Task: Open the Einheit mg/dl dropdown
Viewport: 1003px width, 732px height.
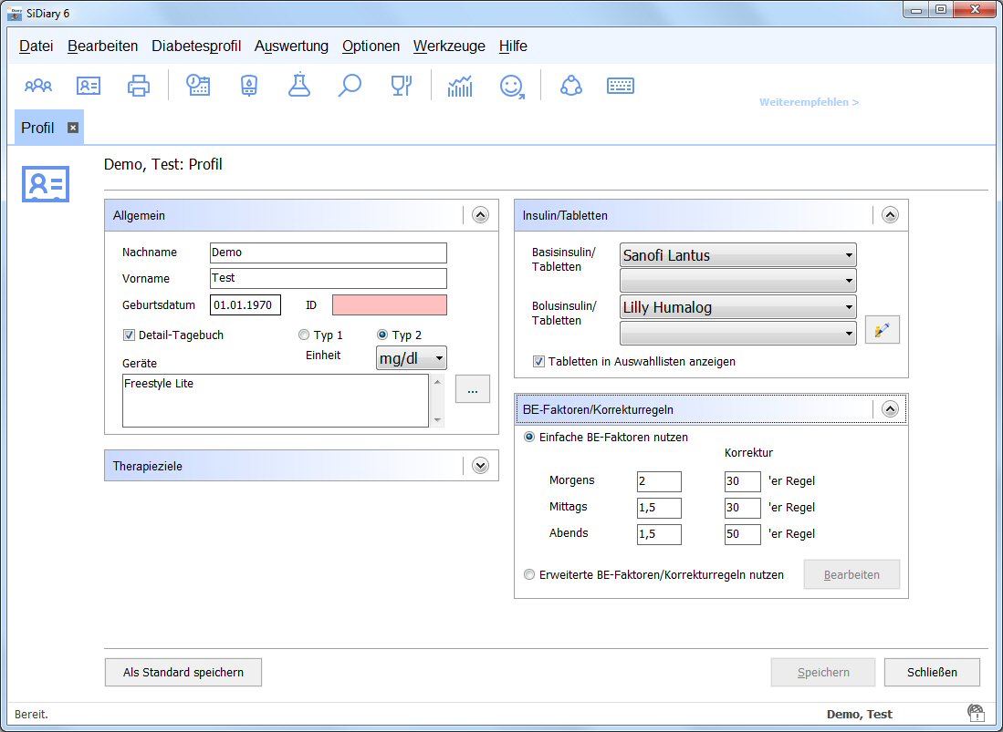Action: point(411,358)
